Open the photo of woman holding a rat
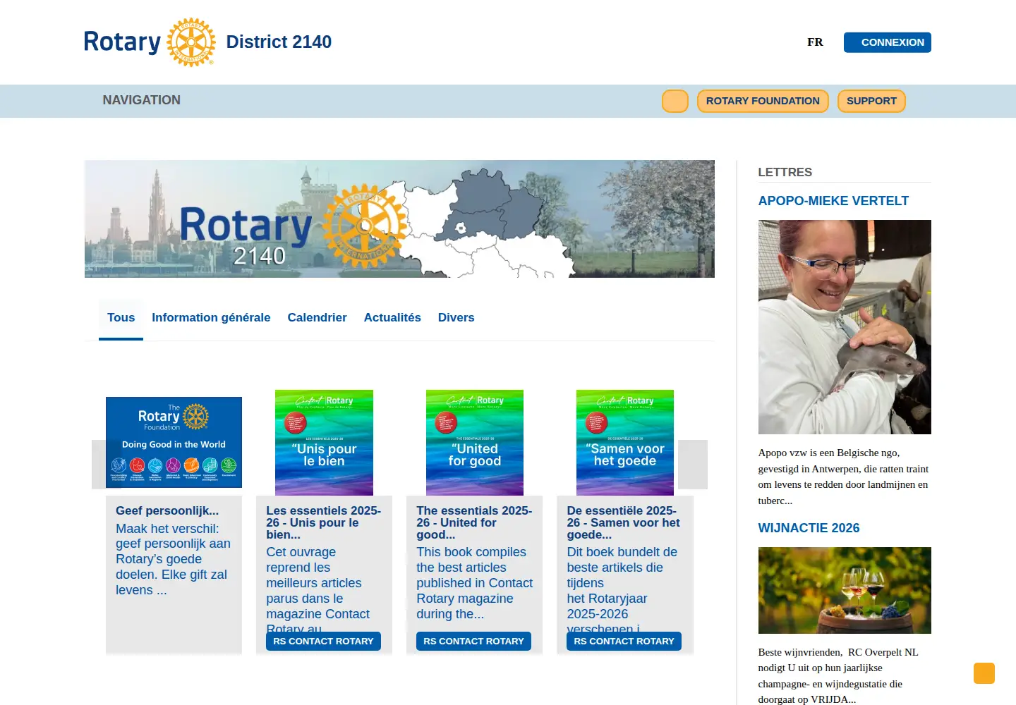Viewport: 1016px width, 705px height. tap(845, 327)
